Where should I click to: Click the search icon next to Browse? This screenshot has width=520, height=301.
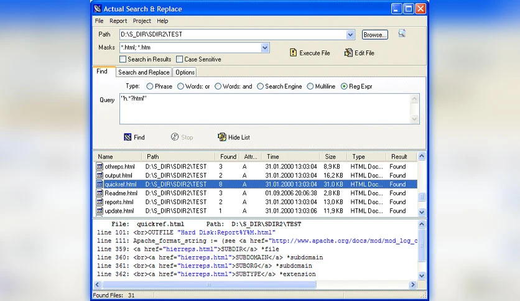coord(402,34)
